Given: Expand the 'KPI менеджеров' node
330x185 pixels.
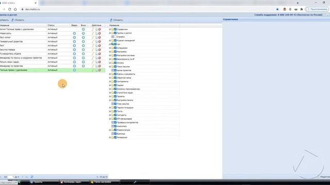Looking at the screenshot, I should (110, 119).
